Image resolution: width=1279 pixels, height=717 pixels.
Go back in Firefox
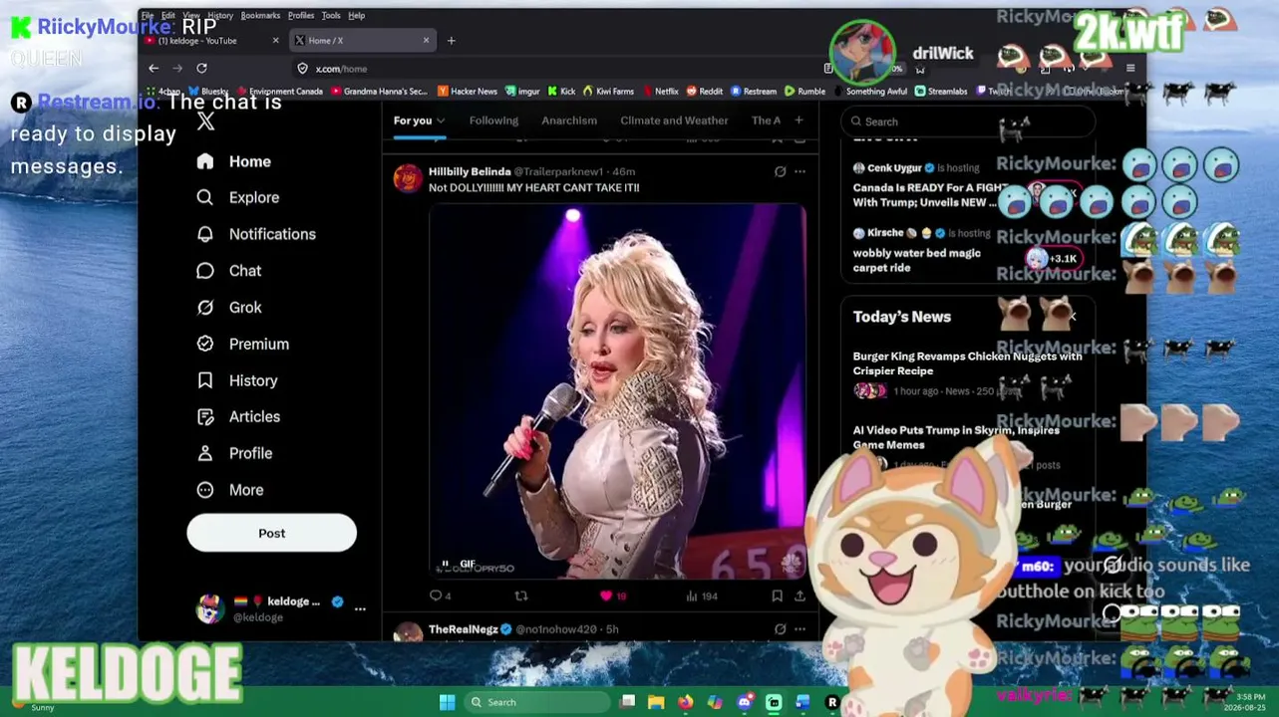154,69
